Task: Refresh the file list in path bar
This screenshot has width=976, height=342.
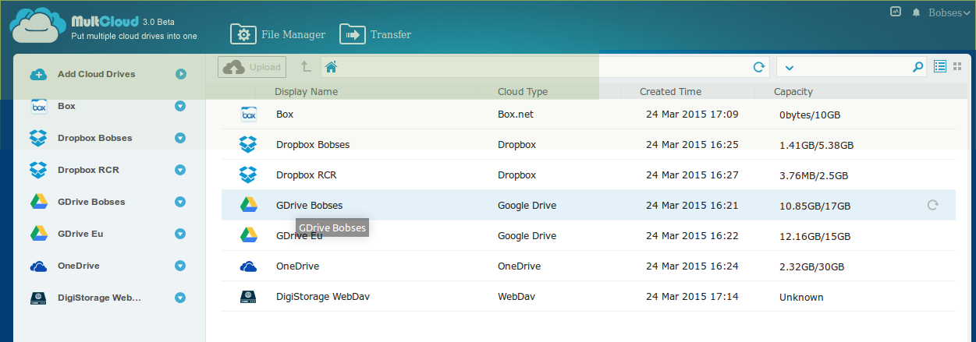Action: click(758, 67)
